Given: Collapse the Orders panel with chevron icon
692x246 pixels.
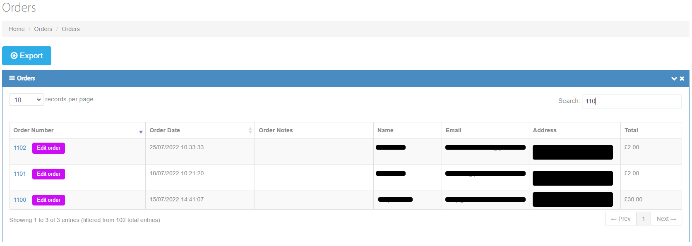Looking at the screenshot, I should [x=674, y=79].
